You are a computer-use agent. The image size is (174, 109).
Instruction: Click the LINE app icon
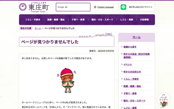(x=123, y=7)
